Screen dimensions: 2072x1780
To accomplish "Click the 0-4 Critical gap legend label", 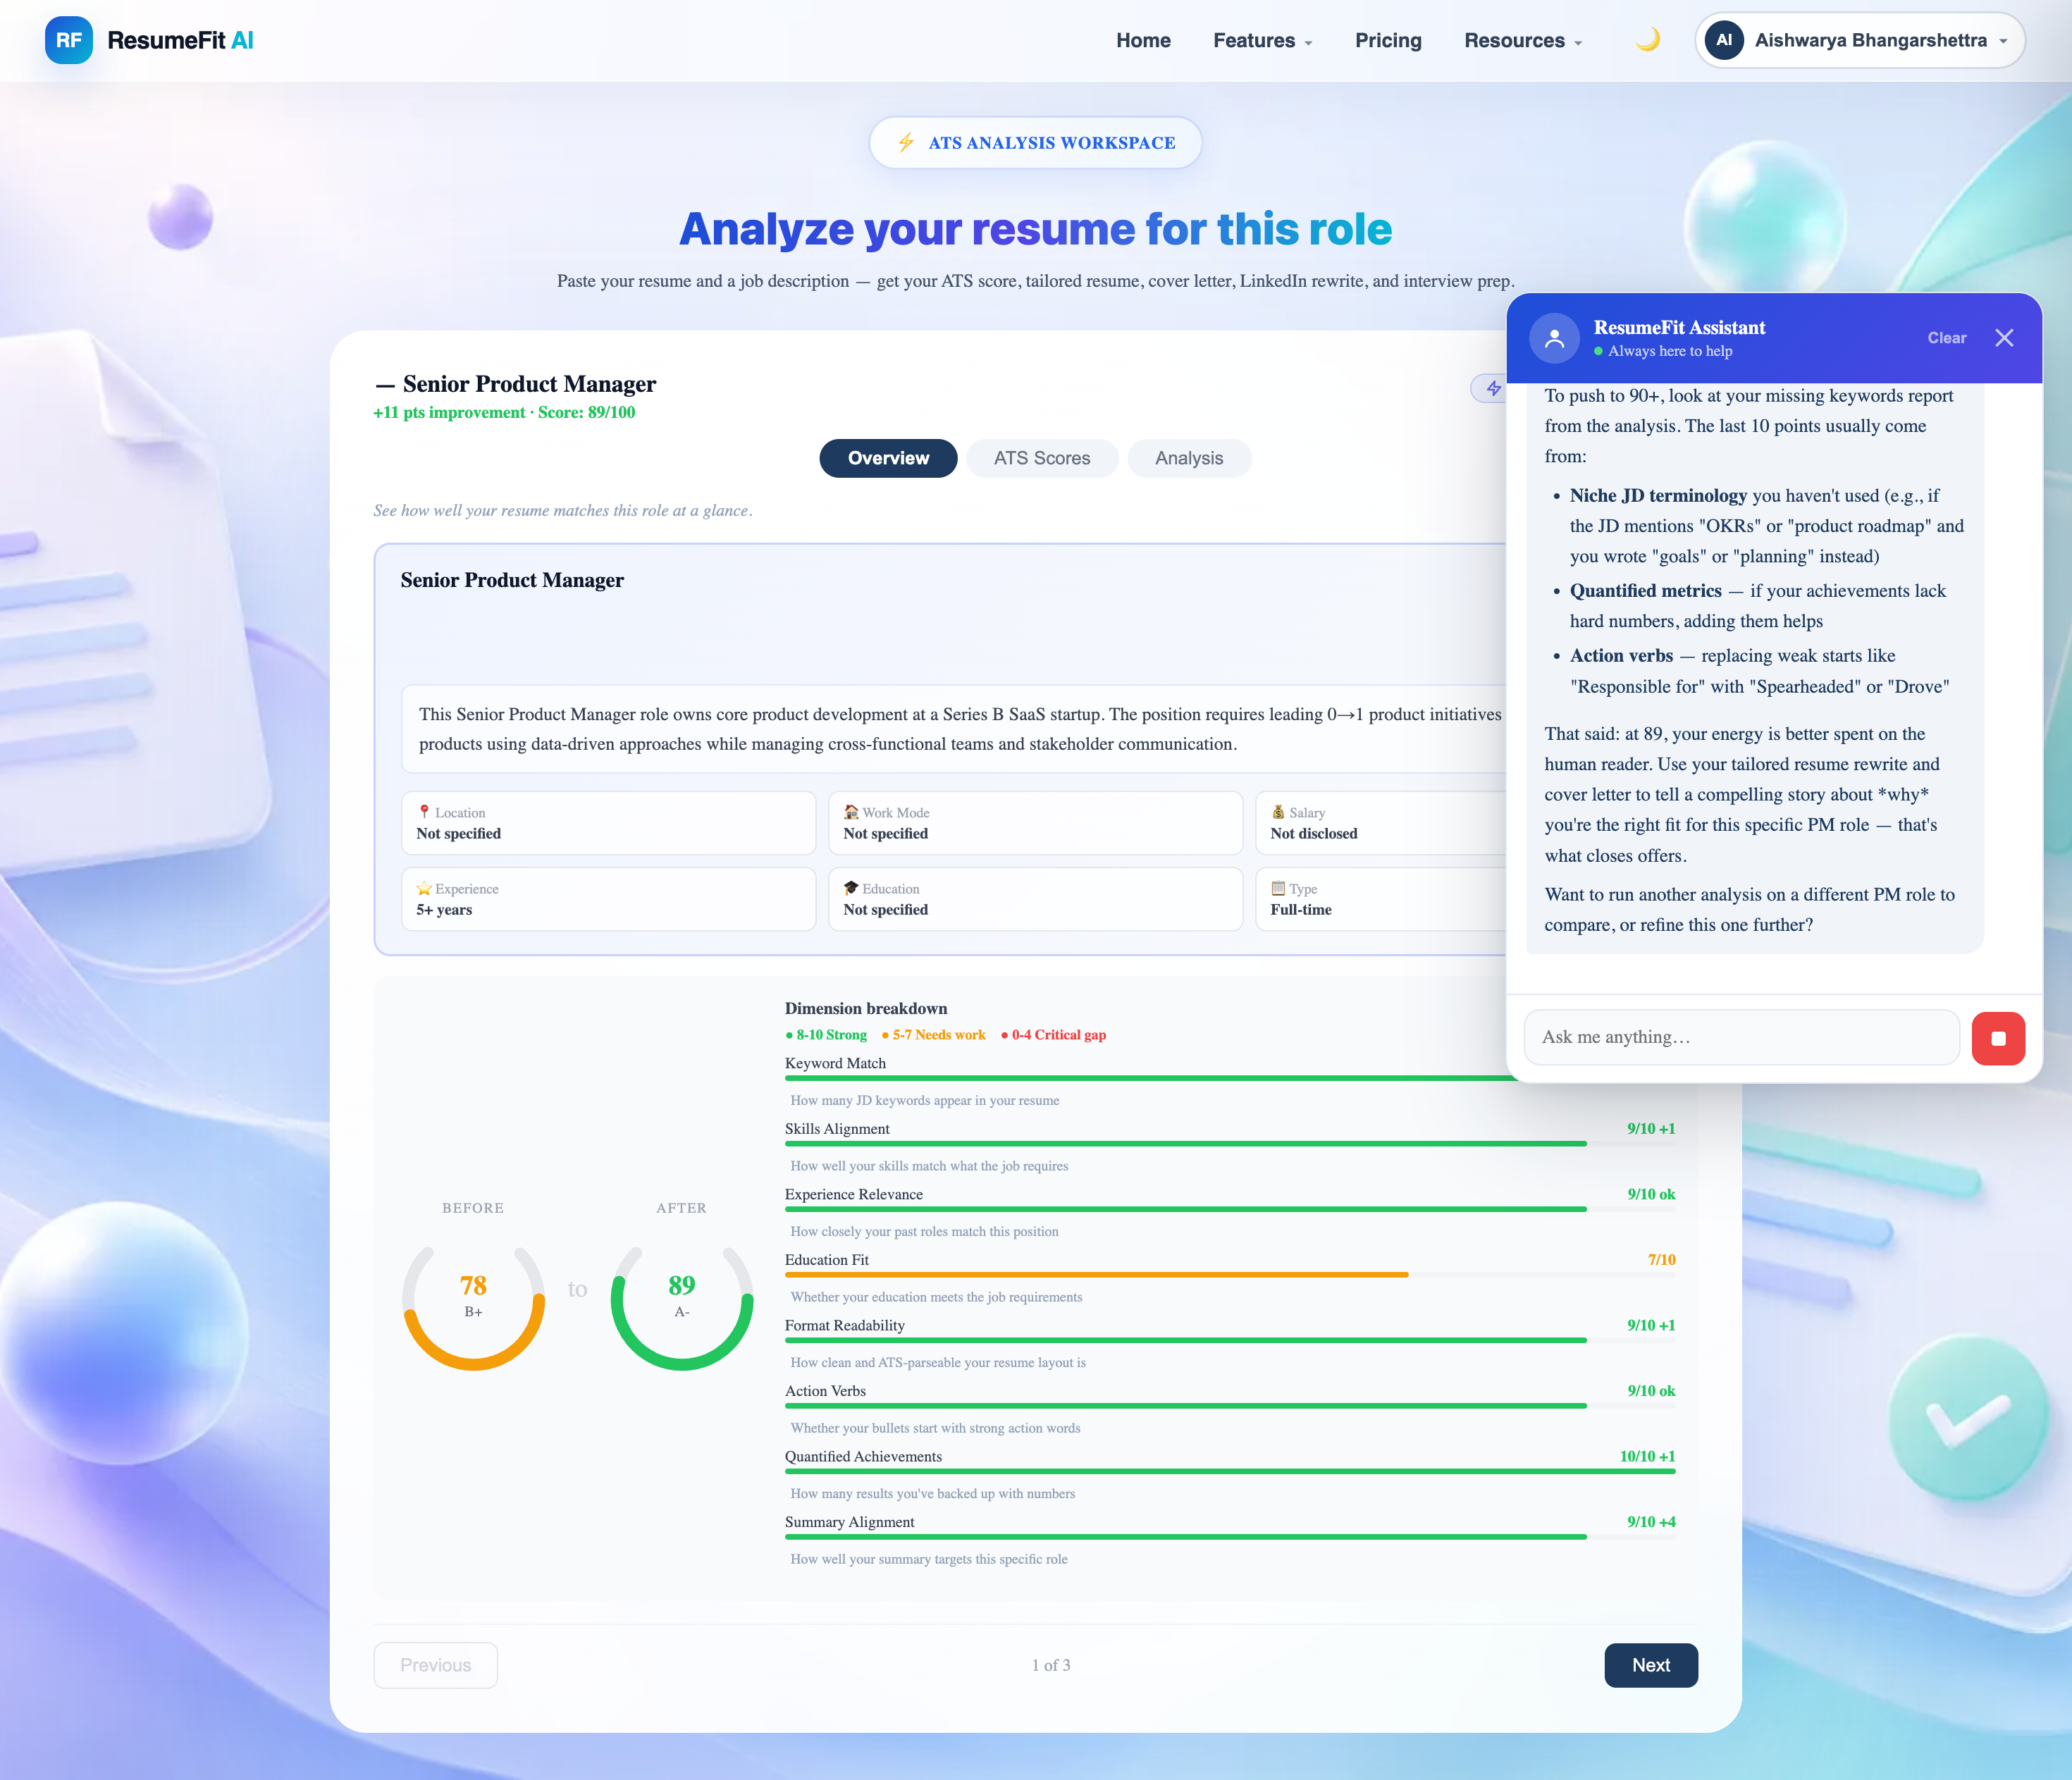I will (x=1053, y=1035).
